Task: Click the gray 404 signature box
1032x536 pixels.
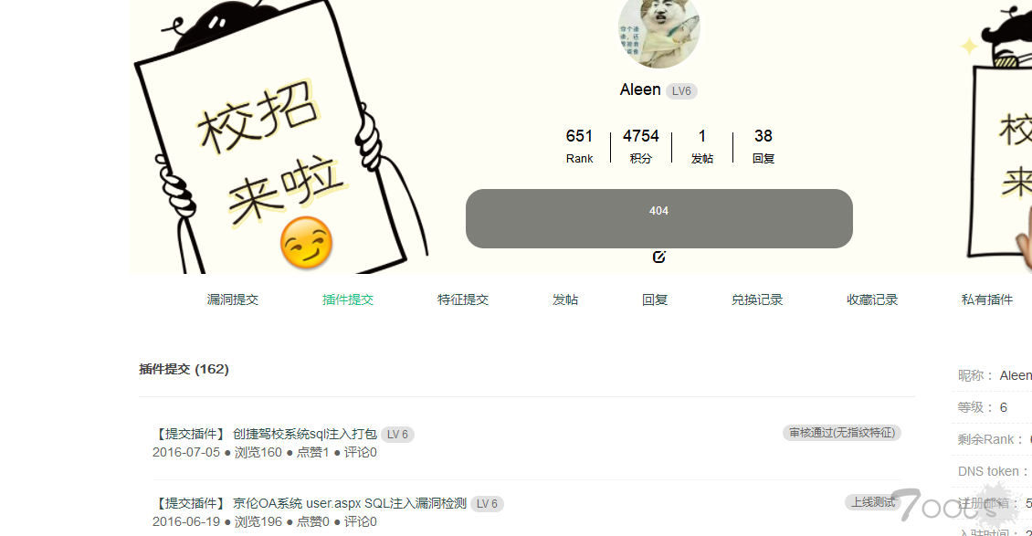Action: click(x=658, y=218)
